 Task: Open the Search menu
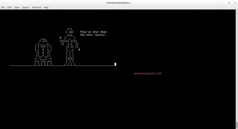(26, 7)
